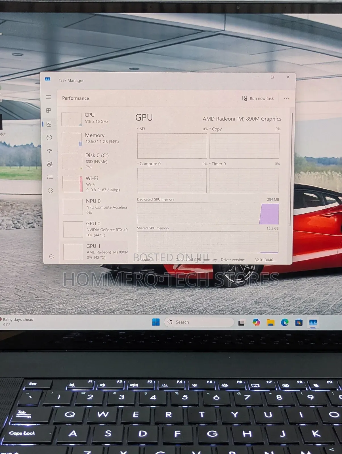Open Task Manager Settings gear icon

(51, 257)
